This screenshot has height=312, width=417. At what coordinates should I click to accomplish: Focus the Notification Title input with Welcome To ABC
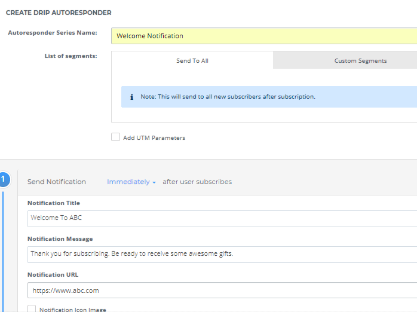click(222, 219)
